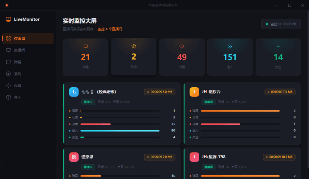Click the 设置 gear icon in sidebar
The width and height of the screenshot is (309, 179).
(8, 86)
